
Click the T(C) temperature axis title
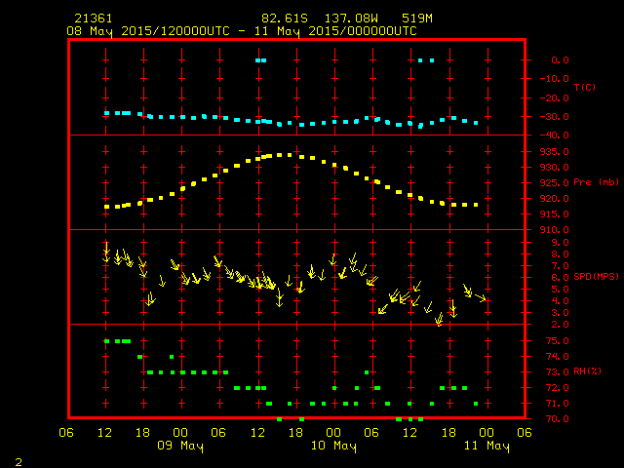[585, 87]
